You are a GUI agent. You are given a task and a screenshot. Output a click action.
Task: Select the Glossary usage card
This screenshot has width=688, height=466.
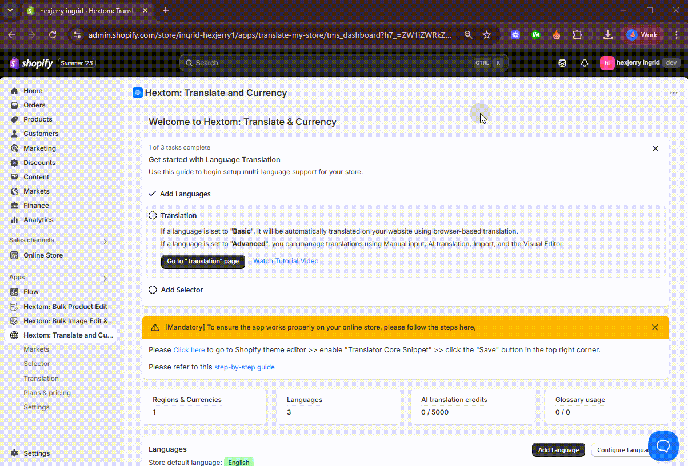[607, 406]
